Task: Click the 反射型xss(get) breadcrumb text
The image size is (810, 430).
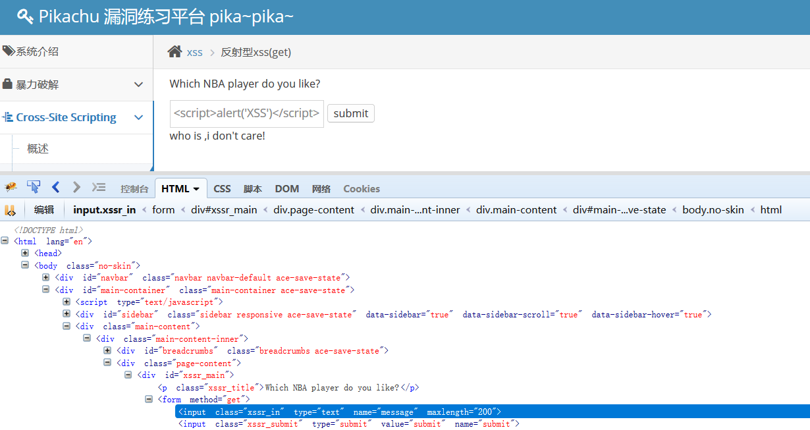Action: tap(256, 52)
